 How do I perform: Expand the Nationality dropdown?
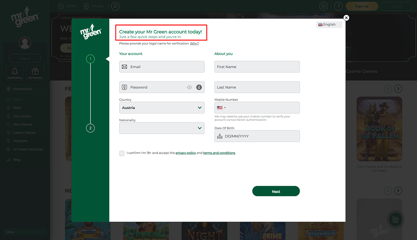pos(162,128)
